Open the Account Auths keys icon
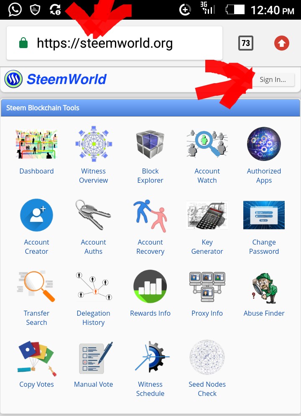The image size is (301, 416). [93, 214]
